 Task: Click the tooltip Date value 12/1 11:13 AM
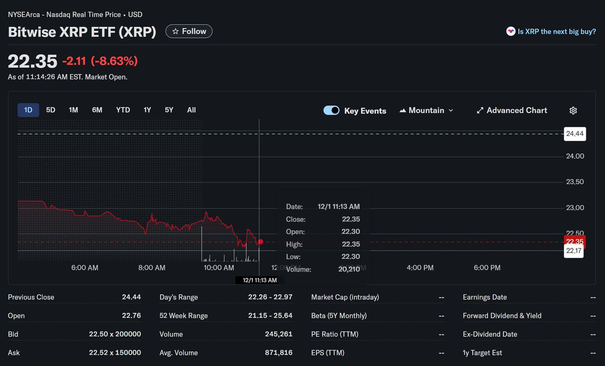tap(339, 206)
